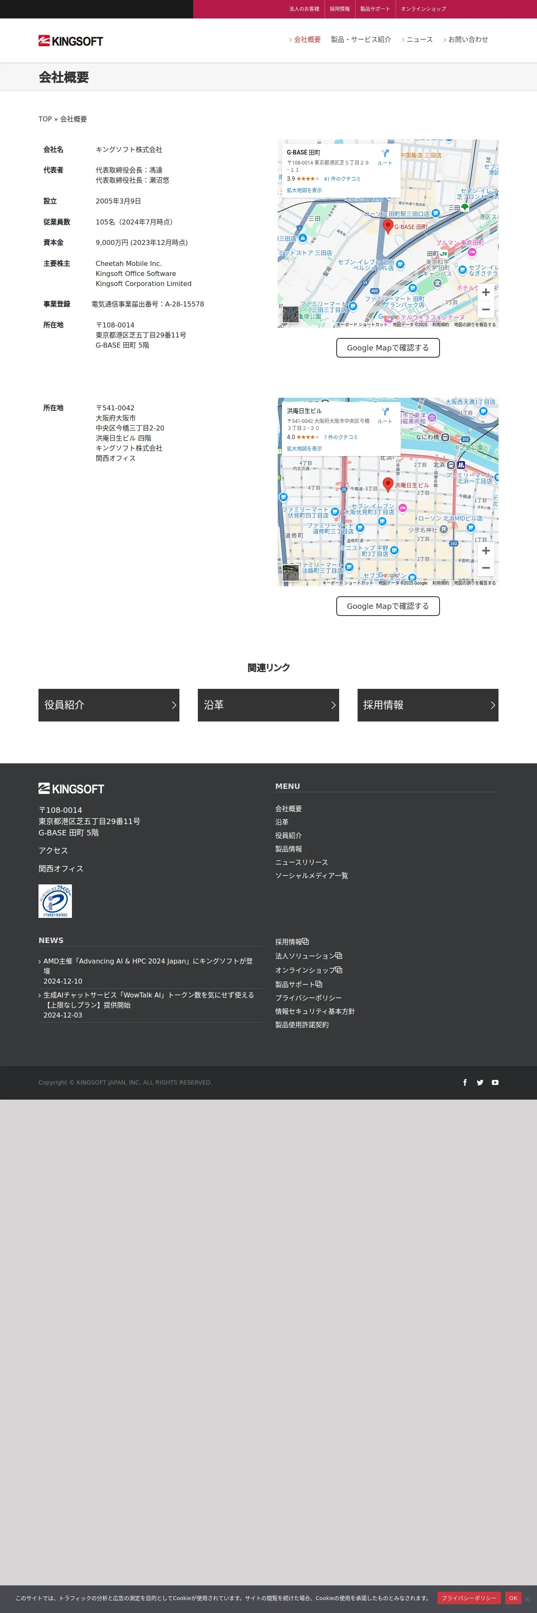Click the red pin on G-BASE 田町 map

coord(388,226)
